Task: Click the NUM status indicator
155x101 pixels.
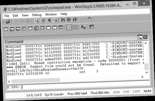Action: [x=147, y=91]
